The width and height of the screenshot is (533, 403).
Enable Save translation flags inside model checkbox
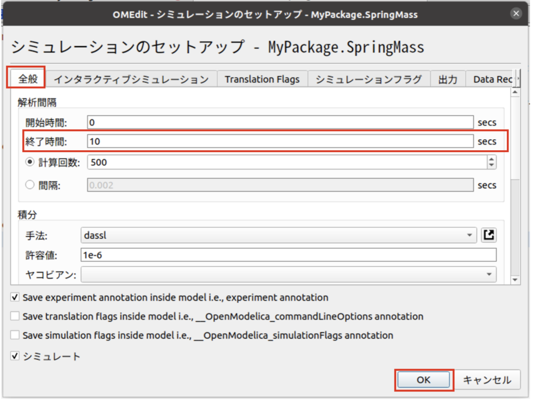point(15,316)
